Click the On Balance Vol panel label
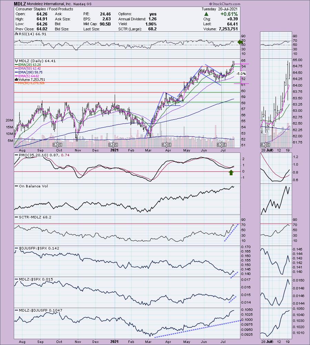This screenshot has height=345, width=310. (x=33, y=186)
